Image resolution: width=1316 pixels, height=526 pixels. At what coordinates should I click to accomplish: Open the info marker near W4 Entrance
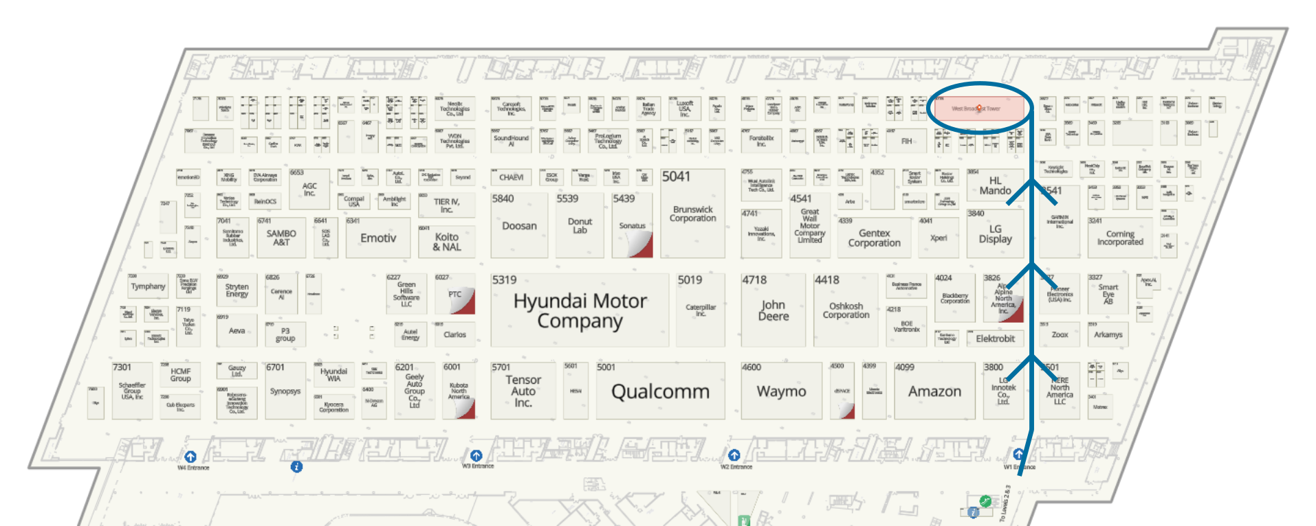[296, 467]
